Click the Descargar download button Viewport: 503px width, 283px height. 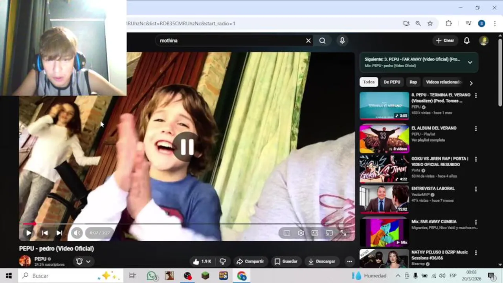pos(321,261)
